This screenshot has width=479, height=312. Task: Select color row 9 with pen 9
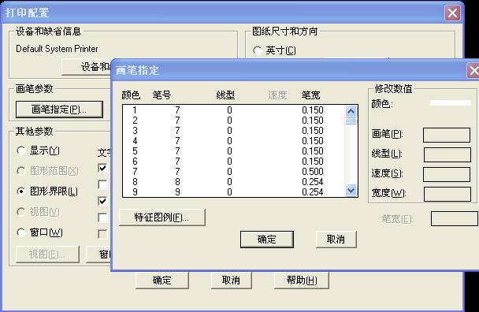click(234, 192)
